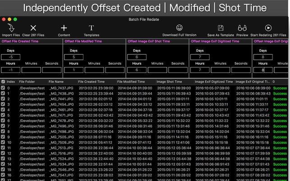Click the Import Files toolbar icon

(11, 28)
